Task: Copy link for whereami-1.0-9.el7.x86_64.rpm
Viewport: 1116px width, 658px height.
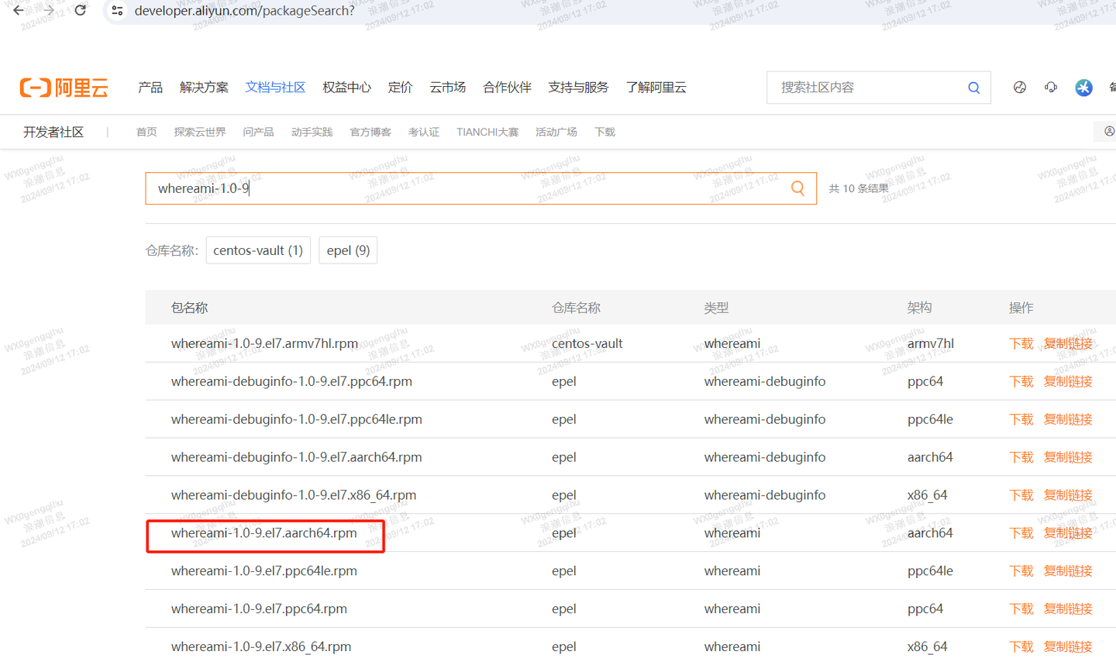Action: pos(1068,646)
